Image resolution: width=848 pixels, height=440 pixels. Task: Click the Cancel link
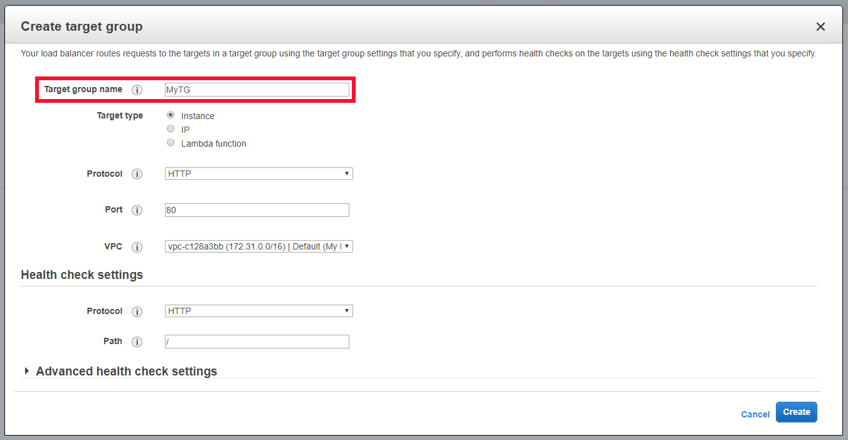tap(755, 414)
